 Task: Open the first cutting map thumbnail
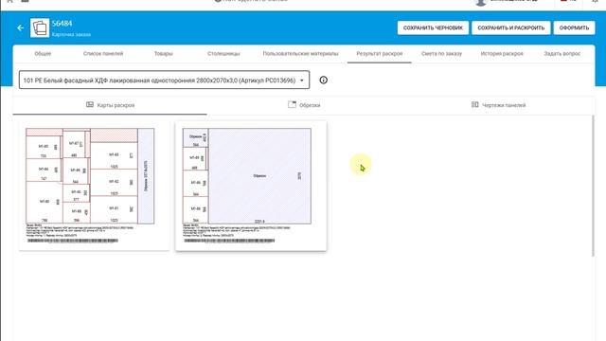coord(95,186)
